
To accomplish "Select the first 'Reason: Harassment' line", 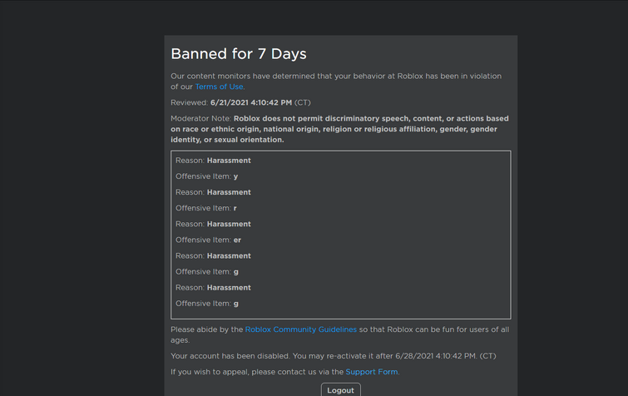I will tap(213, 161).
